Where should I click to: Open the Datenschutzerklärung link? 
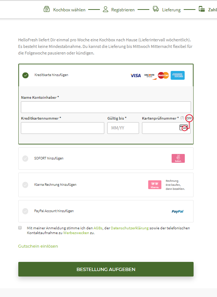click(130, 228)
